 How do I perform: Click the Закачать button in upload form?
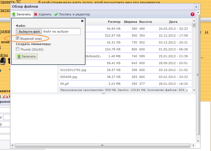pyautogui.click(x=27, y=56)
